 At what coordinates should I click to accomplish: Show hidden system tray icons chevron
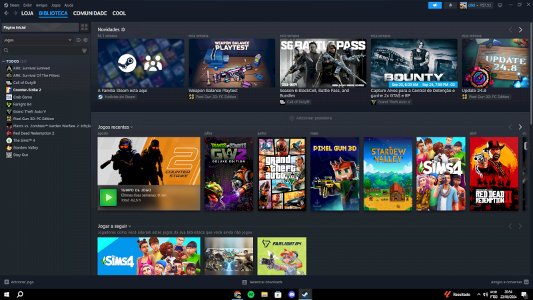[x=478, y=295]
